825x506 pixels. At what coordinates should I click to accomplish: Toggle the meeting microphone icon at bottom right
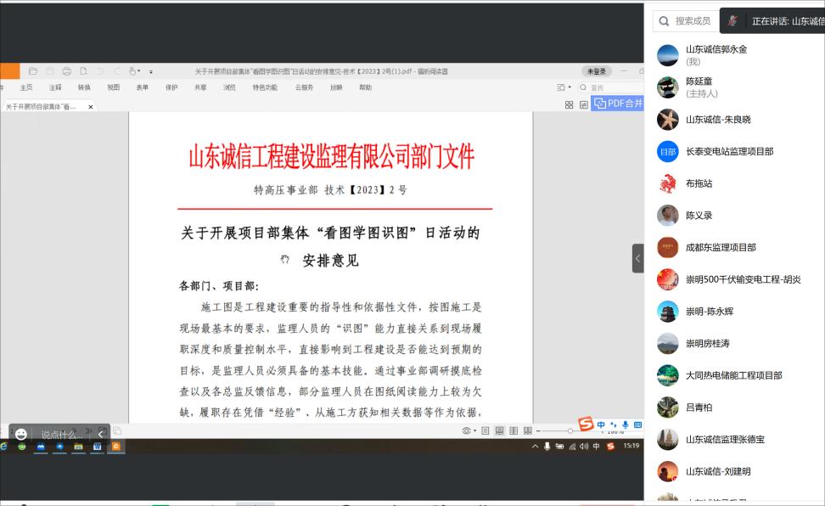[626, 425]
